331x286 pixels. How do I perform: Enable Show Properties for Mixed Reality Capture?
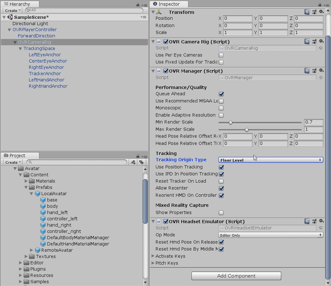point(221,213)
